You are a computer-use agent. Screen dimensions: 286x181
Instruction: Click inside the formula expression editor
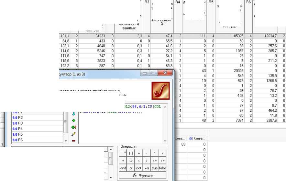pyautogui.click(x=123, y=126)
